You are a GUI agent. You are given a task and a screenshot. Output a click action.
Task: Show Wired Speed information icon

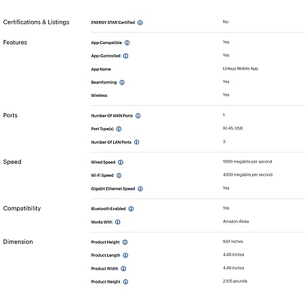[x=121, y=162]
